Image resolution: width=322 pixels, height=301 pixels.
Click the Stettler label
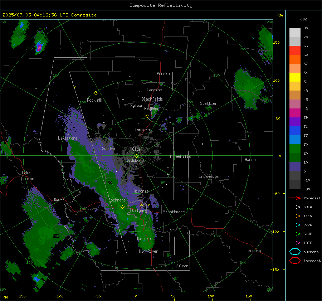coord(209,103)
